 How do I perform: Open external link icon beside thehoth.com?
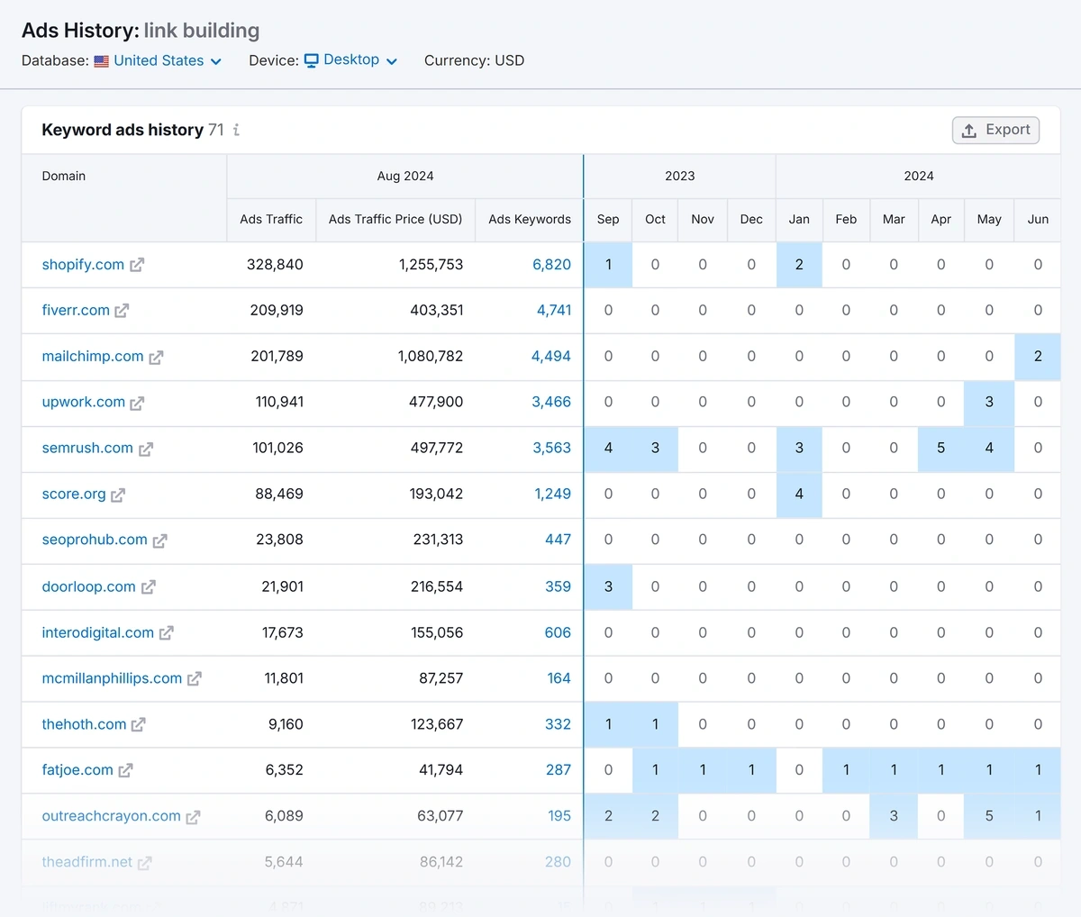[x=139, y=725]
